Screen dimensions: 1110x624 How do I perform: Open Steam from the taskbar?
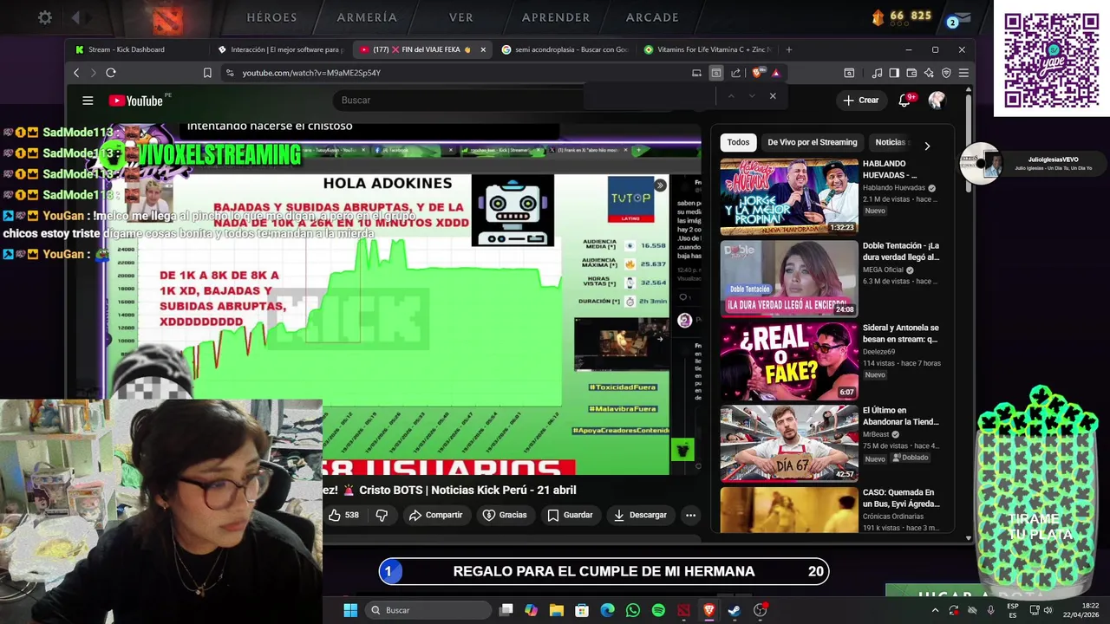point(735,610)
